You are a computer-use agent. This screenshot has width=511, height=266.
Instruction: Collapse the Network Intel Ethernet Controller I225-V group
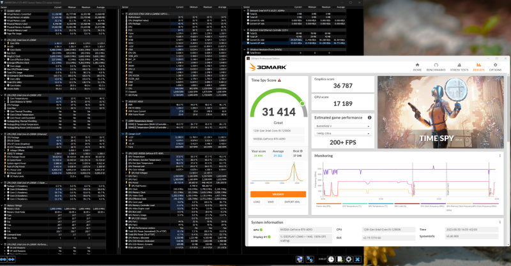tap(245, 30)
